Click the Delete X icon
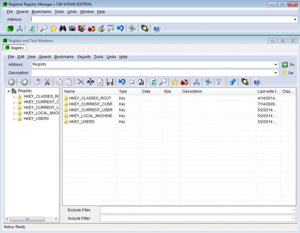The image size is (300, 233). pos(81,82)
